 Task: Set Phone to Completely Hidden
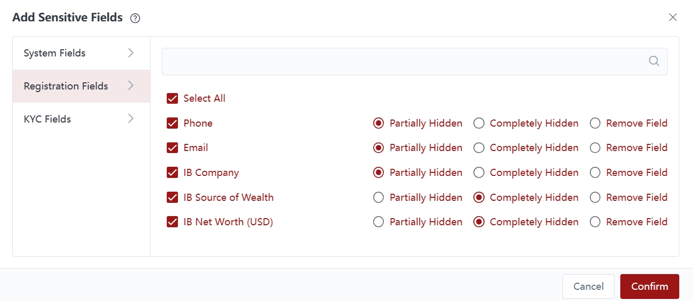pyautogui.click(x=479, y=123)
